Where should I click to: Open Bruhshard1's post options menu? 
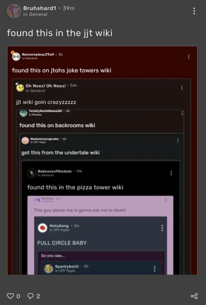(x=194, y=11)
